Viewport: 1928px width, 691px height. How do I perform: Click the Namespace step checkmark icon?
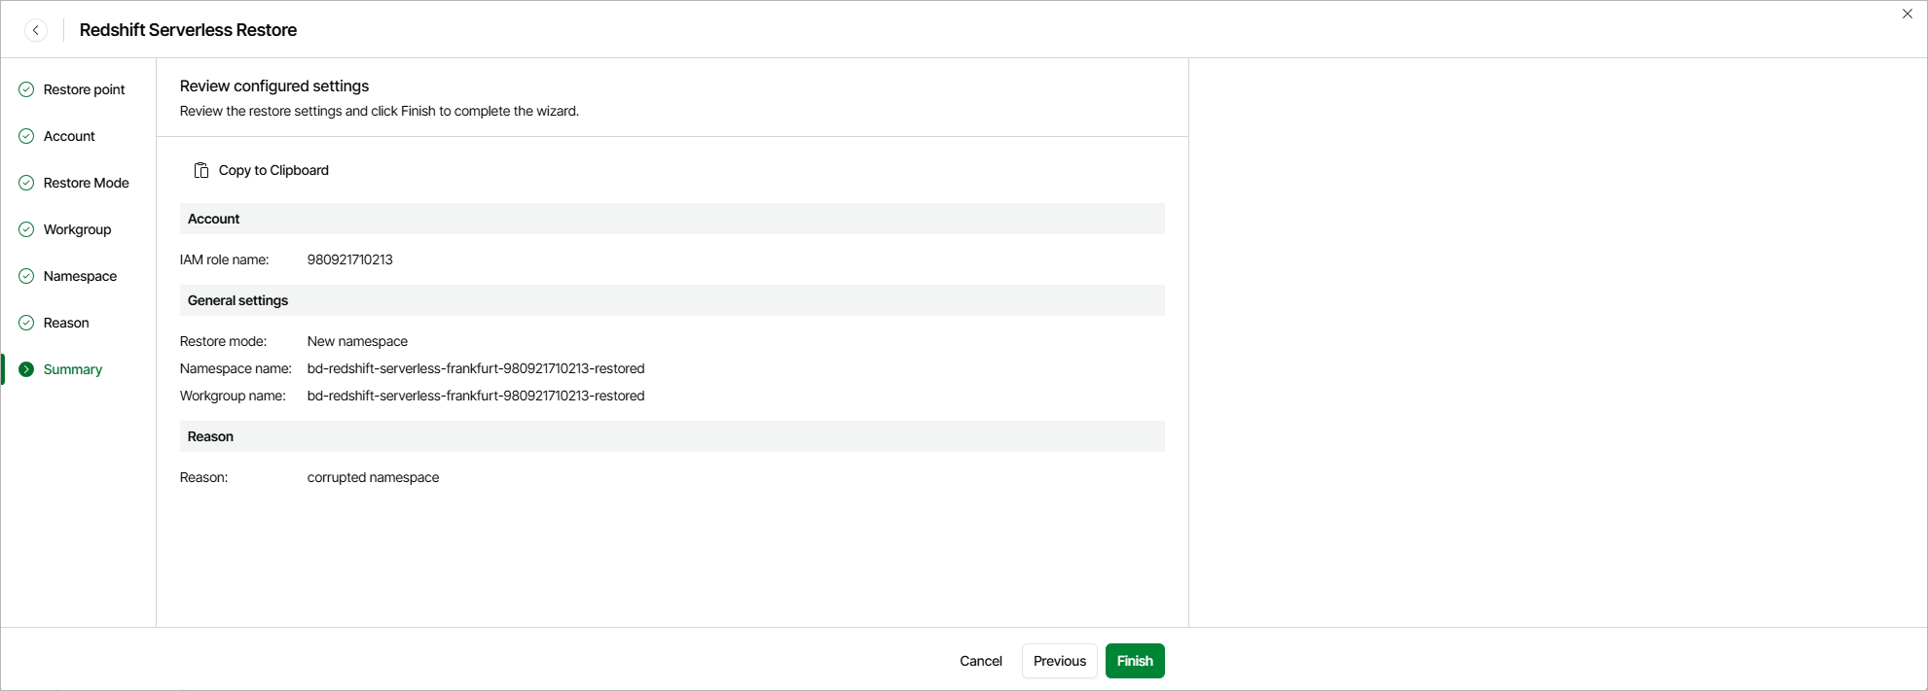pyautogui.click(x=26, y=276)
